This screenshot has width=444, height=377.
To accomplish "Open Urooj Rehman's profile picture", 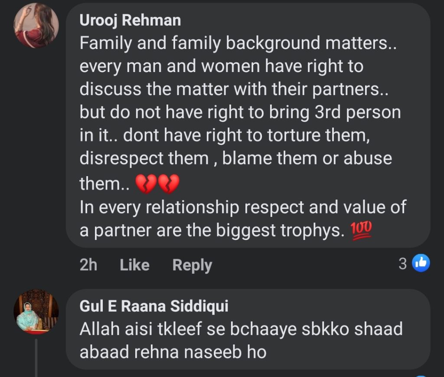I will pos(36,26).
